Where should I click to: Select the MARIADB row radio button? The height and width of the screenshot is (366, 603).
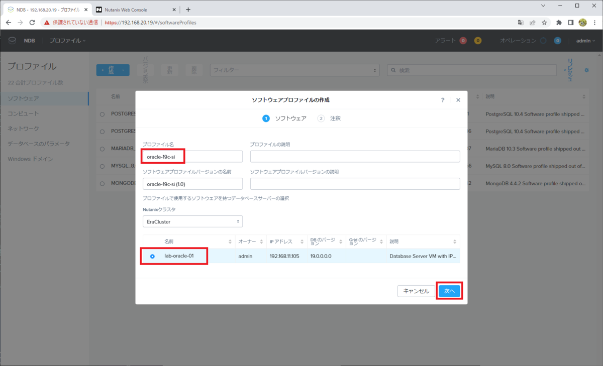[102, 149]
